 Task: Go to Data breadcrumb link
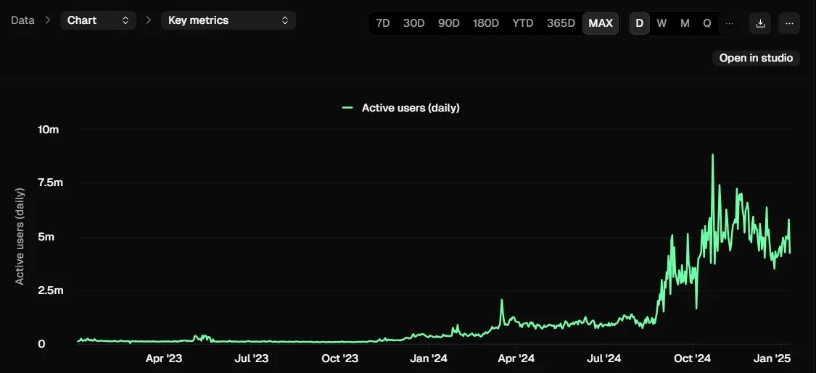pos(22,20)
